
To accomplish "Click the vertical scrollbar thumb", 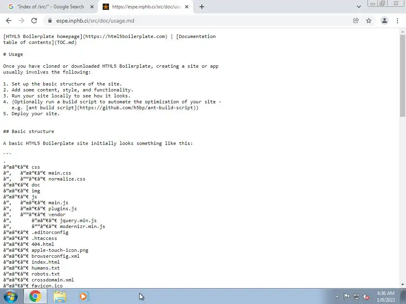I will pos(403,76).
